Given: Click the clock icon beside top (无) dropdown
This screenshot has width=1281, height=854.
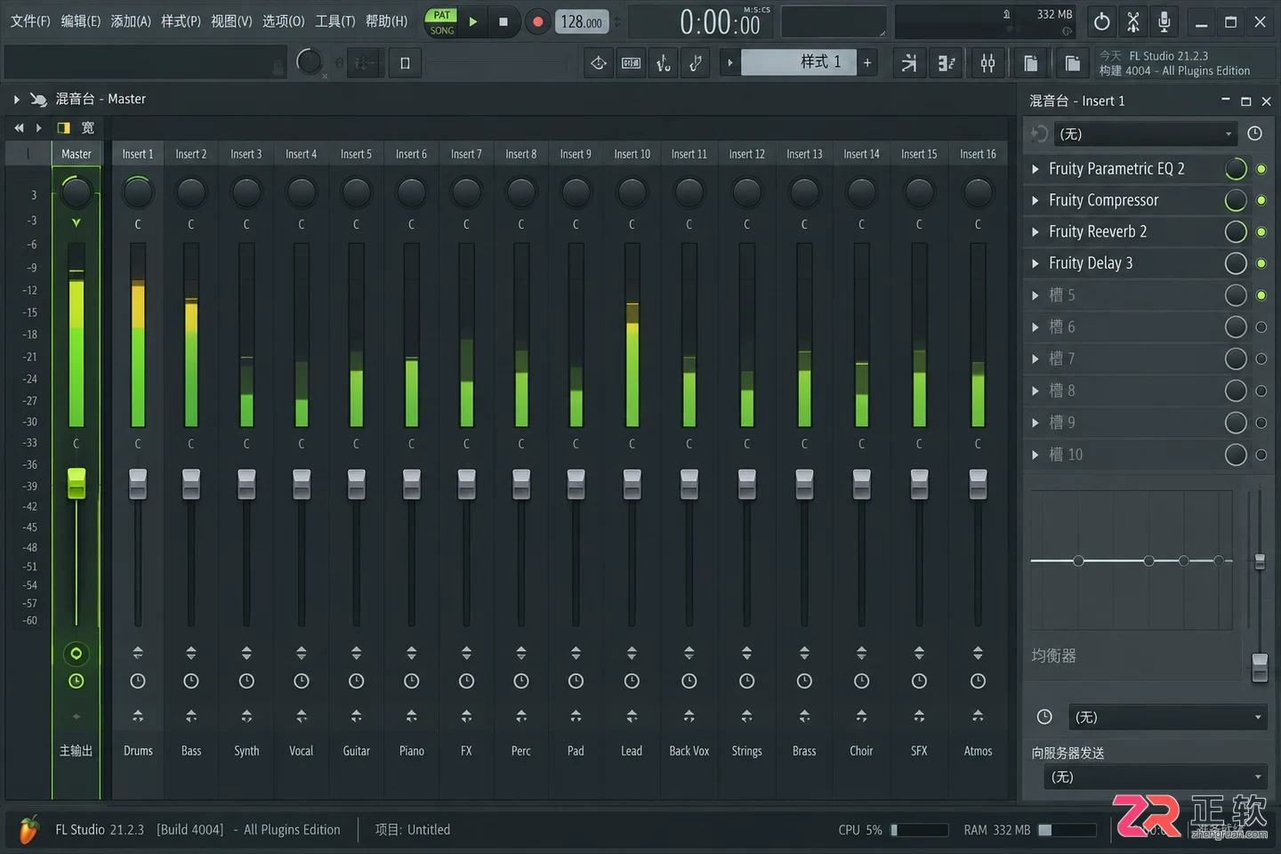Looking at the screenshot, I should click(1254, 133).
